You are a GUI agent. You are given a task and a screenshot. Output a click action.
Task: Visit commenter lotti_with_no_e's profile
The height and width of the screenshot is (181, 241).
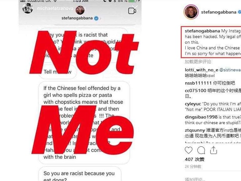click(201, 70)
